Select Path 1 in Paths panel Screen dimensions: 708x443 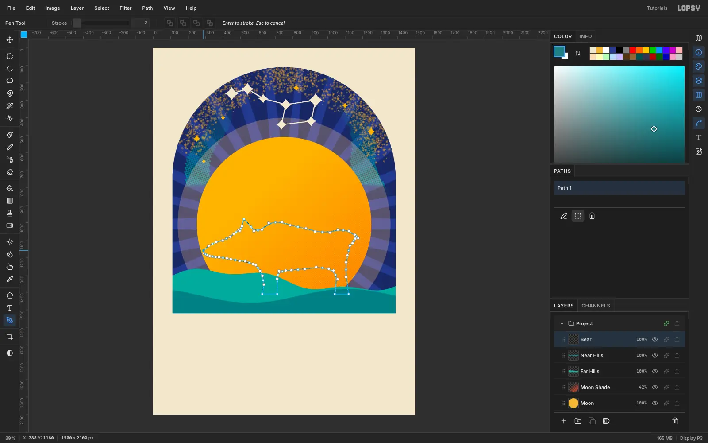(619, 188)
